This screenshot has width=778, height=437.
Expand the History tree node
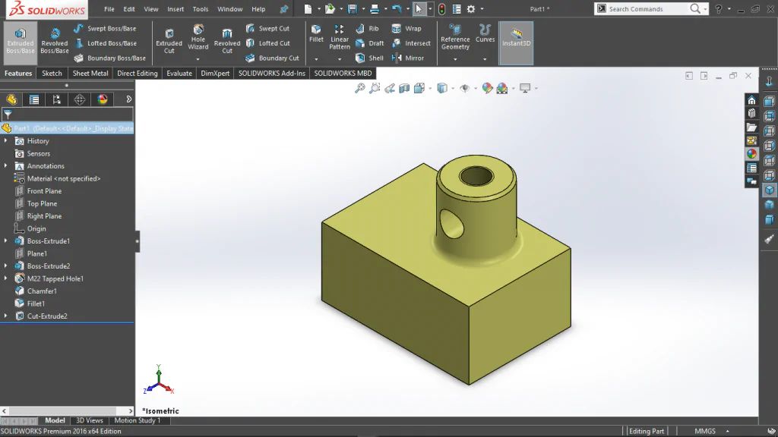click(5, 140)
